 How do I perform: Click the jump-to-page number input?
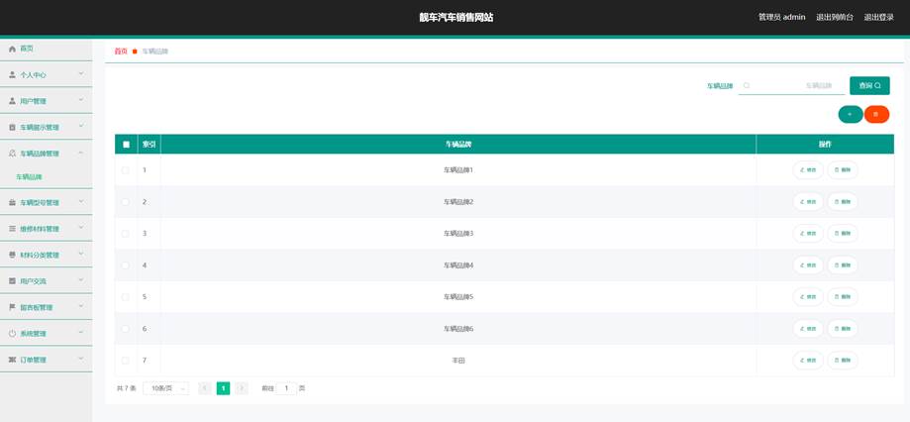(286, 388)
